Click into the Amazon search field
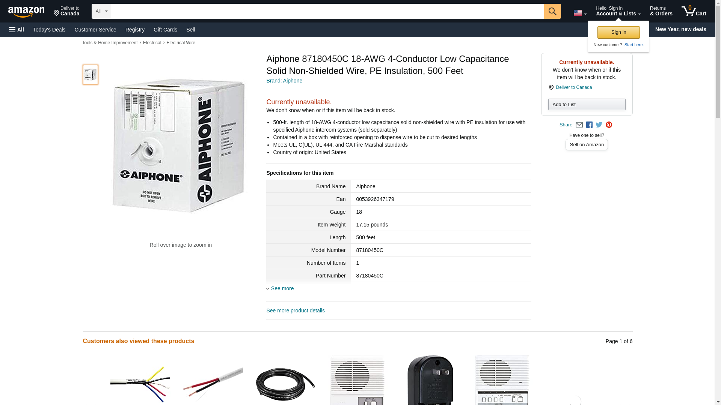 point(327,11)
